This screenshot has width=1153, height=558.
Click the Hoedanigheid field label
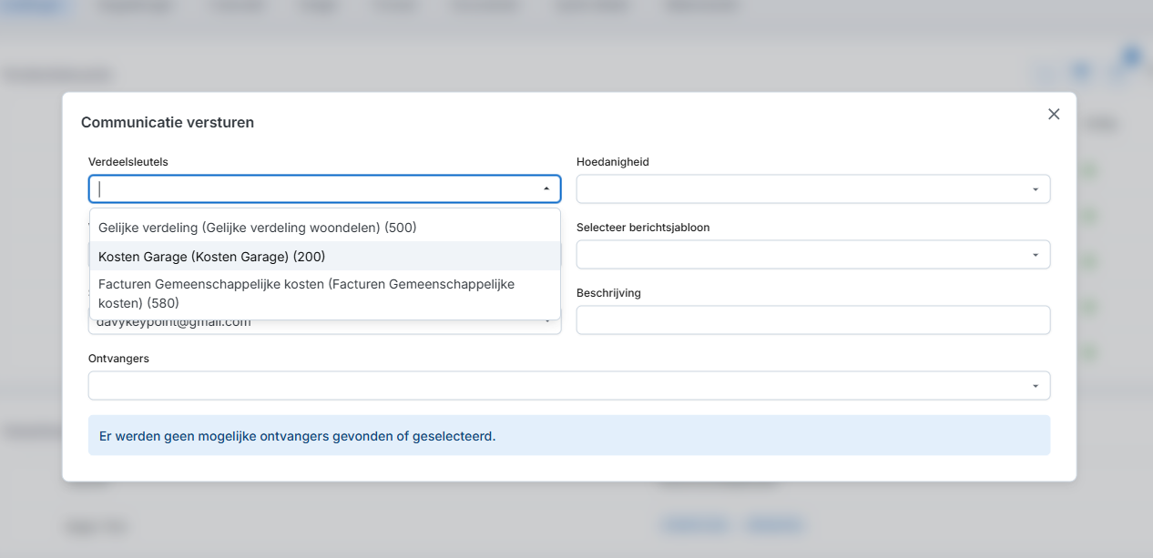tap(612, 162)
